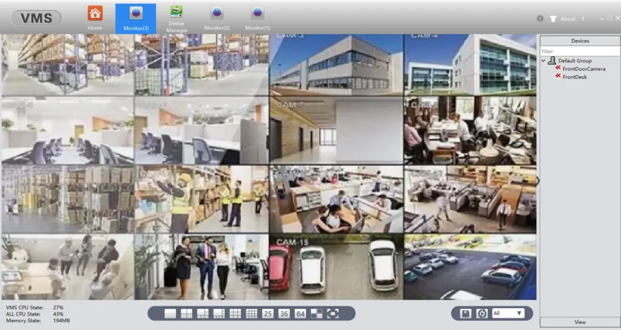Click the View button below devices
Screen dimensions: 621x330
(580, 322)
